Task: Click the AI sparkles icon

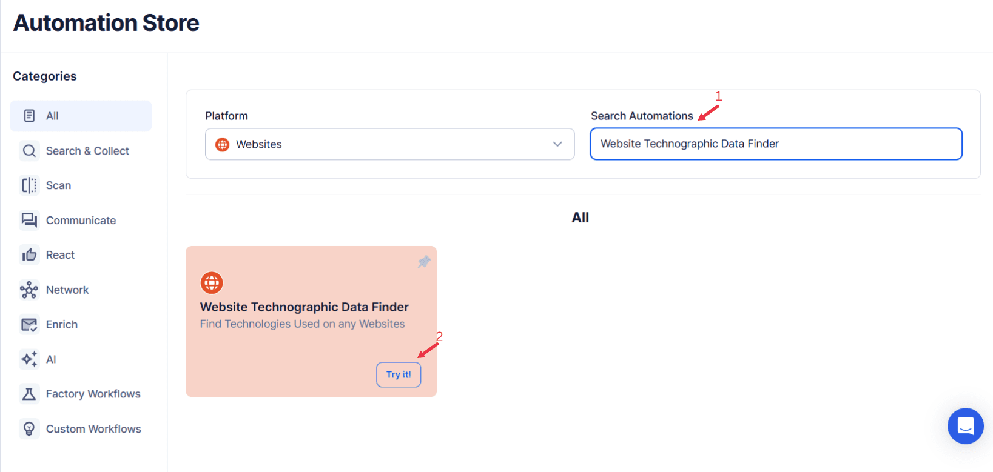Action: (29, 359)
